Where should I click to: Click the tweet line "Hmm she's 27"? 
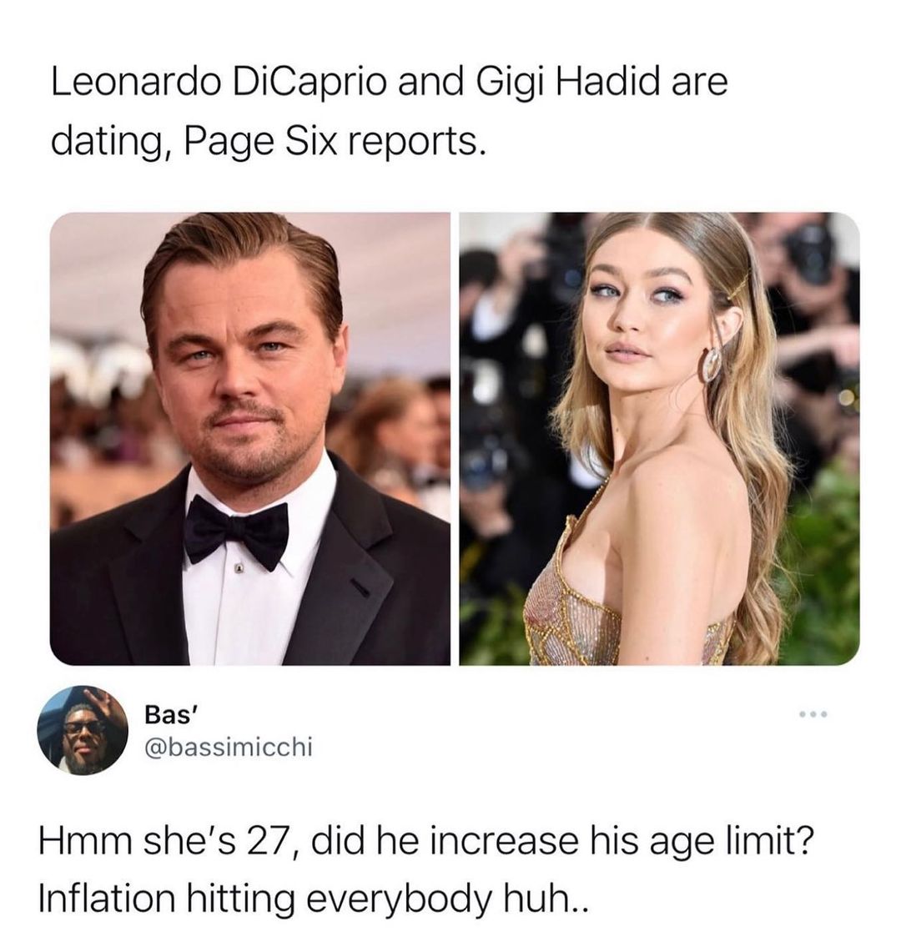(164, 842)
